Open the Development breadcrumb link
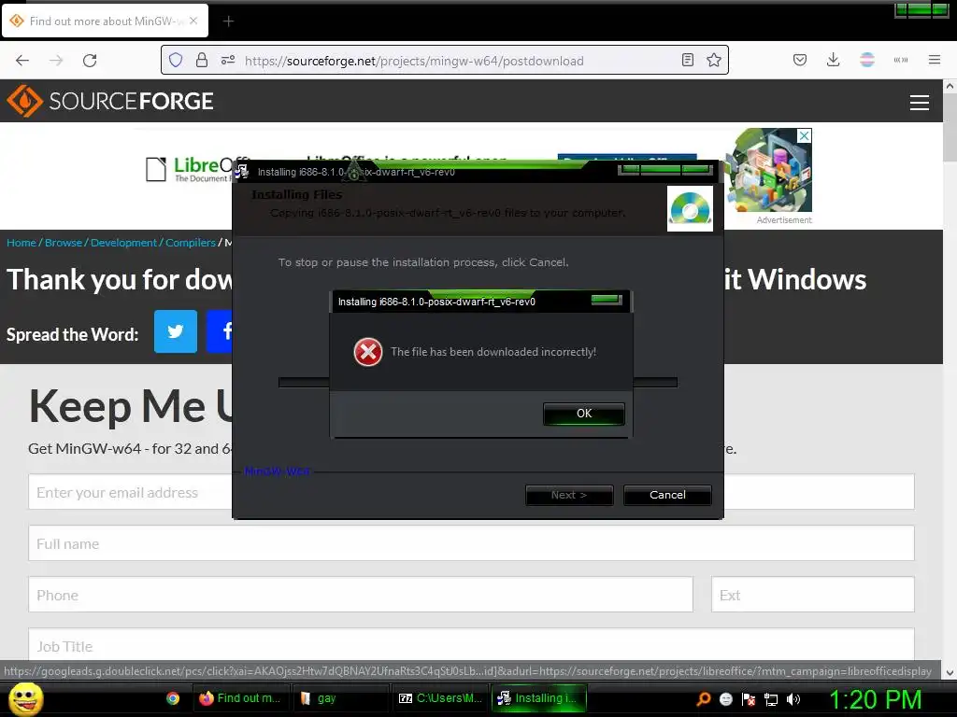 tap(123, 243)
